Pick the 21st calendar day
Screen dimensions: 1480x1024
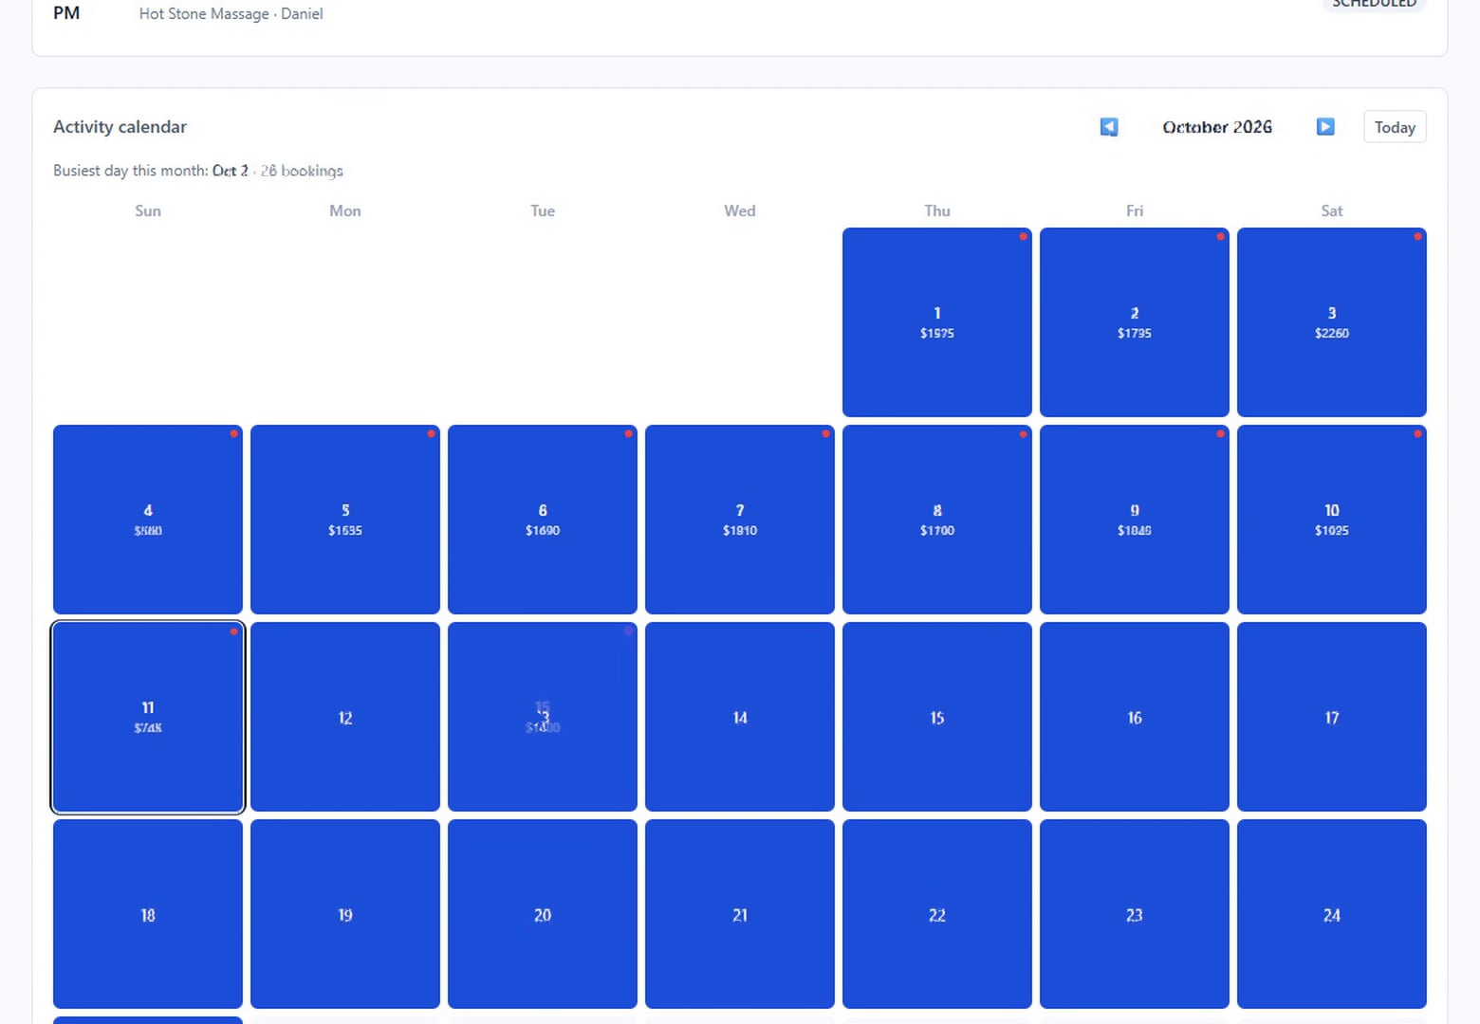(740, 914)
